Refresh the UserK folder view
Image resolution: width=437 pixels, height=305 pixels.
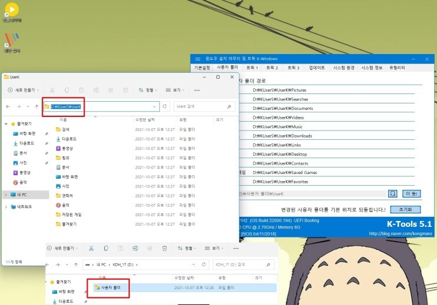[165, 106]
